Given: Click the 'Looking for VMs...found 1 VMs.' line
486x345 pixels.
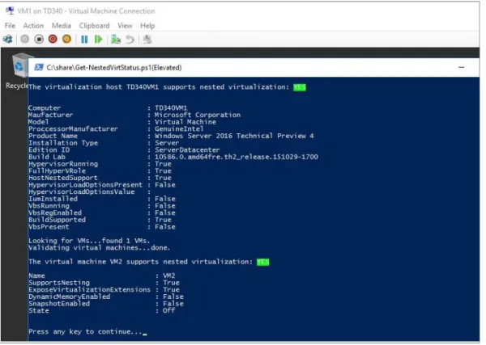Looking at the screenshot, I should coord(89,241).
